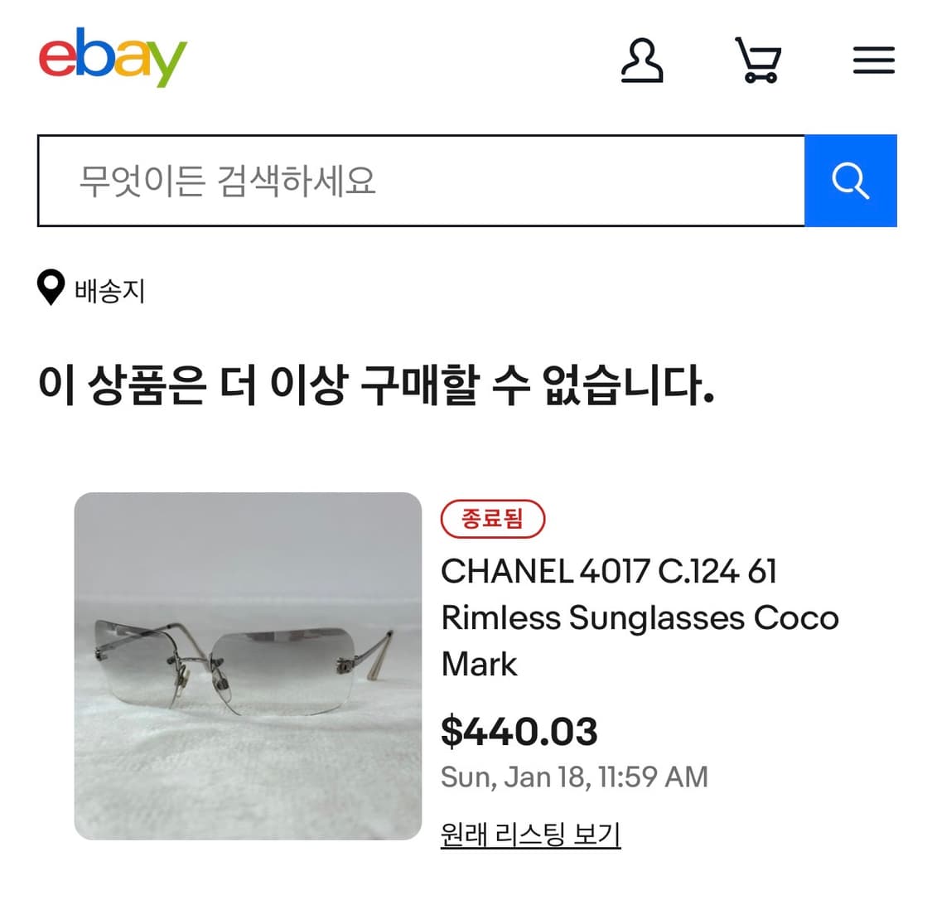Click the blue search magnifier button

pos(851,180)
